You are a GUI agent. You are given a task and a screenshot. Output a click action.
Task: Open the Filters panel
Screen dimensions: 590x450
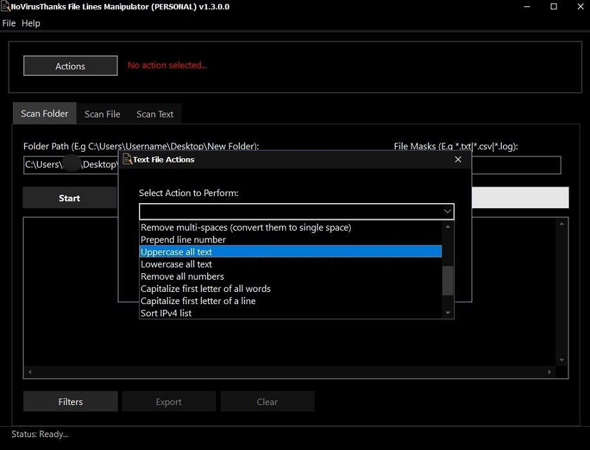coord(69,401)
